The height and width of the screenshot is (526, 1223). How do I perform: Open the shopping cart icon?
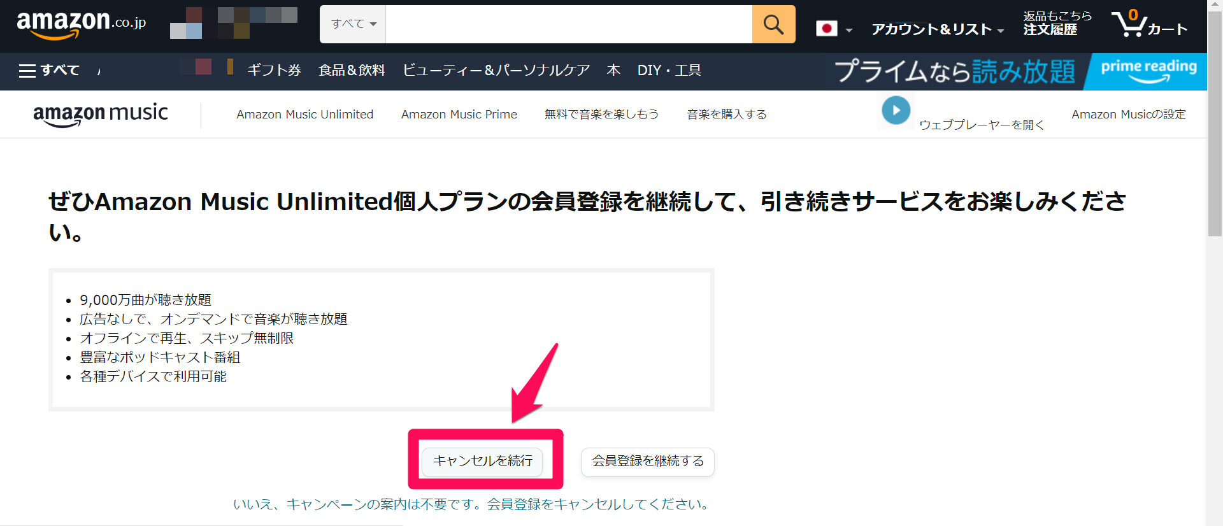tap(1149, 24)
